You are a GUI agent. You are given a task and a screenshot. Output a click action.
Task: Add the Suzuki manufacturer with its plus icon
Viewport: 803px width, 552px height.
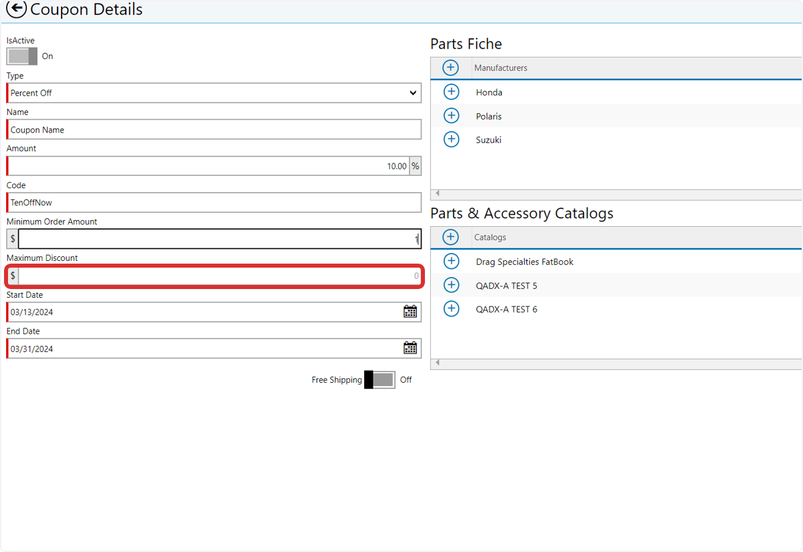click(452, 139)
